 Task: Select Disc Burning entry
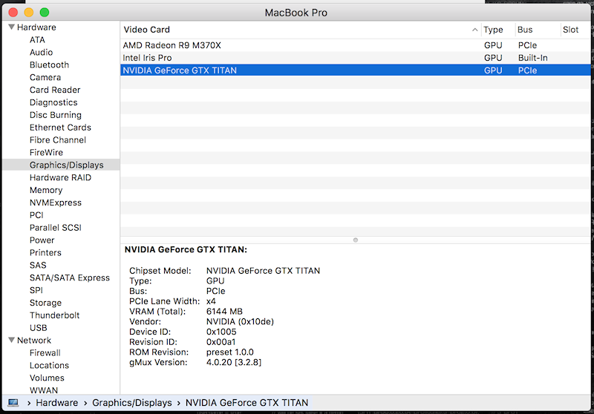click(x=55, y=115)
